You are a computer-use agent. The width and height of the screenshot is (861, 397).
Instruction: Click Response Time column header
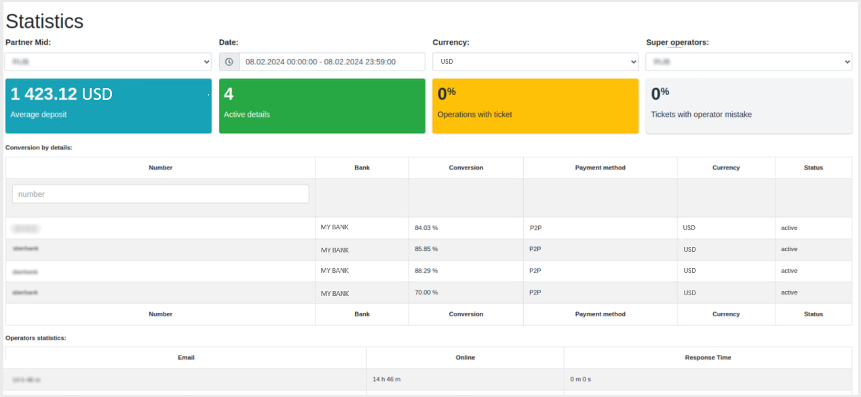[x=708, y=358]
